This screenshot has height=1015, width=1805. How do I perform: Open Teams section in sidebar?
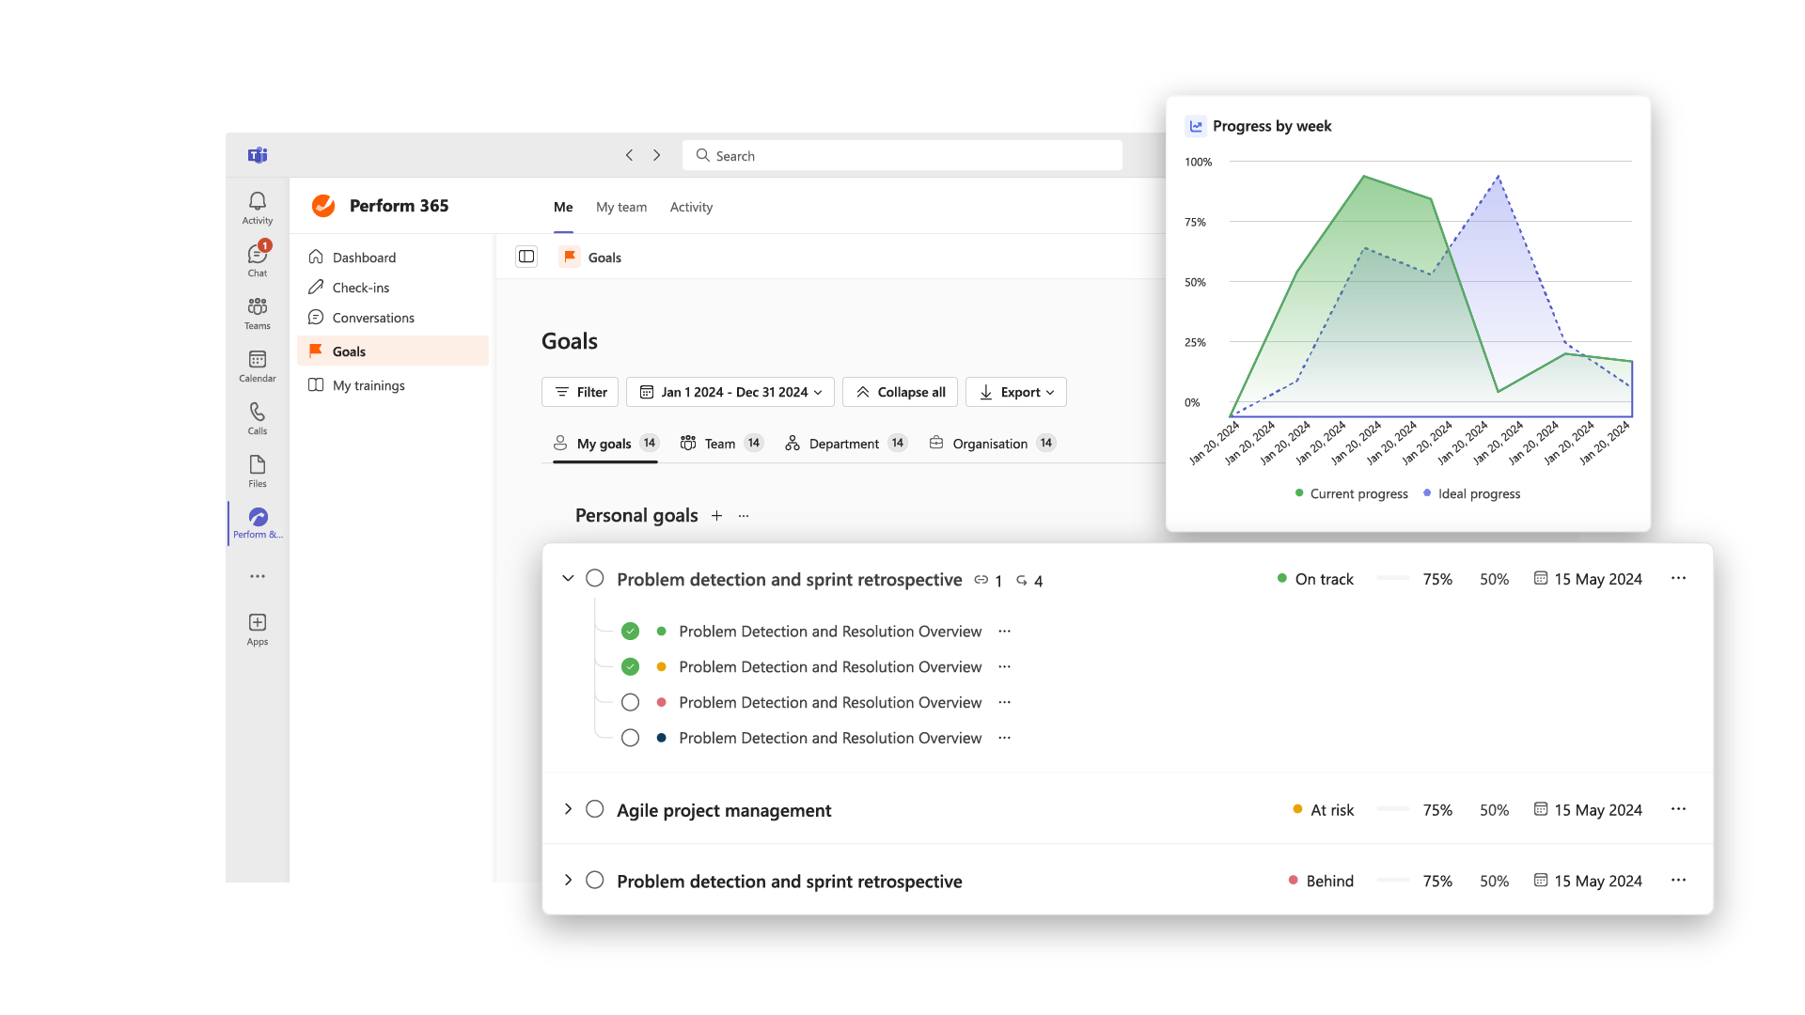point(257,313)
